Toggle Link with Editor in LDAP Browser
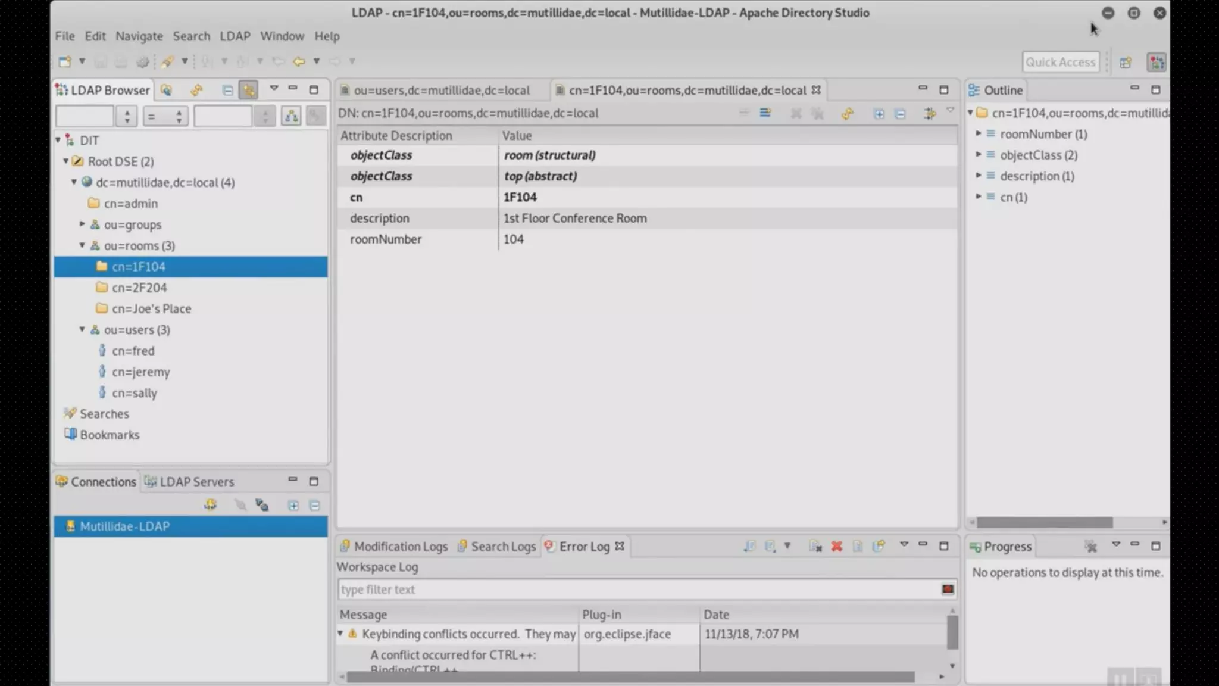 (248, 90)
